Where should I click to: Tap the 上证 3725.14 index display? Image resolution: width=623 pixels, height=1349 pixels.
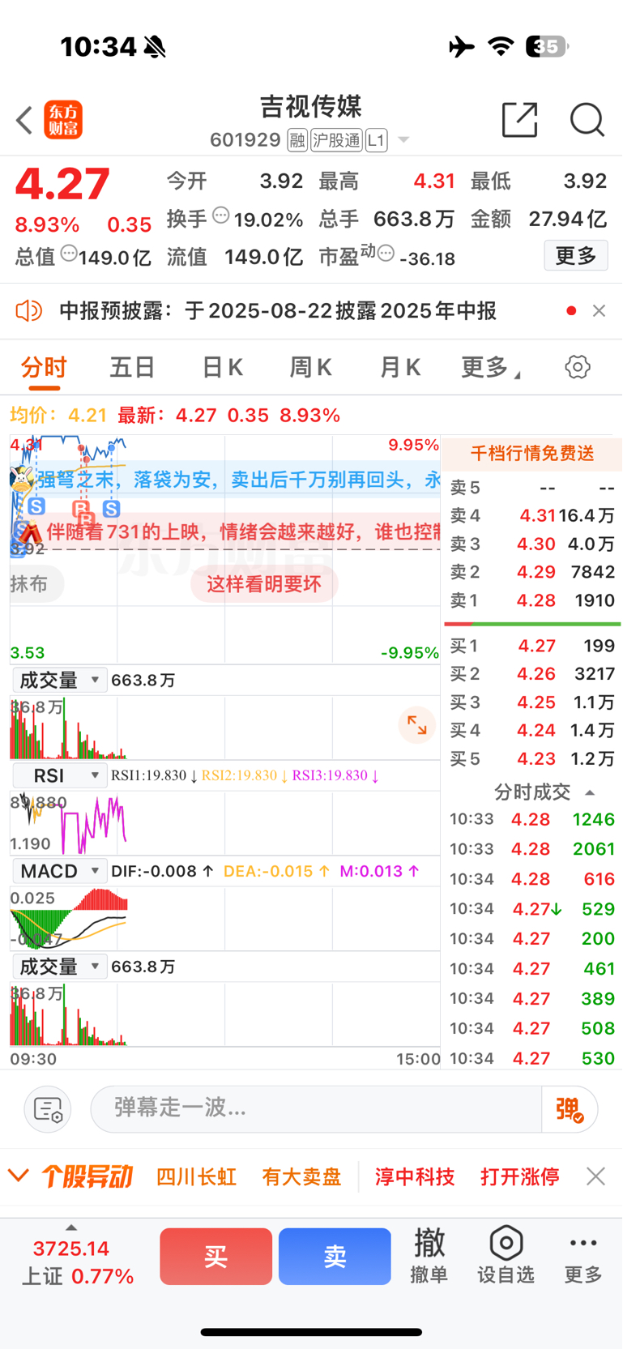77,1262
